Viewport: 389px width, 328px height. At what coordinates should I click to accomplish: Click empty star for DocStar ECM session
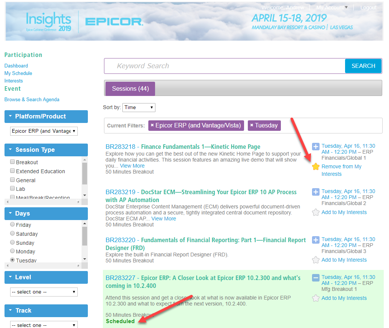tap(315, 212)
